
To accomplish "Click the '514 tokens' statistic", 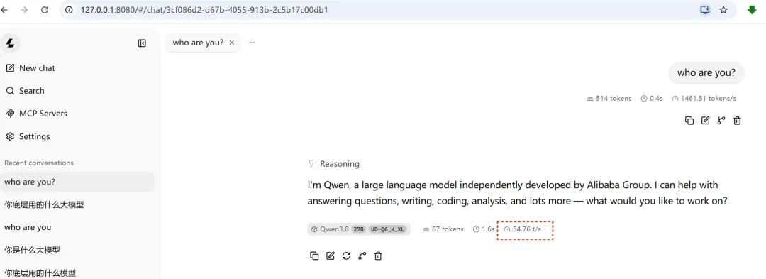I will [609, 98].
